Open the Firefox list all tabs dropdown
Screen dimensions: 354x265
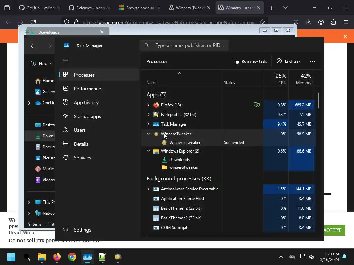(285, 8)
